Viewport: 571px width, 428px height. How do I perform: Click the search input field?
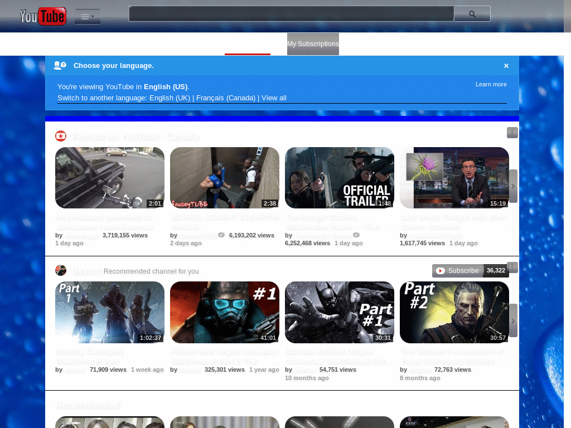pyautogui.click(x=291, y=14)
